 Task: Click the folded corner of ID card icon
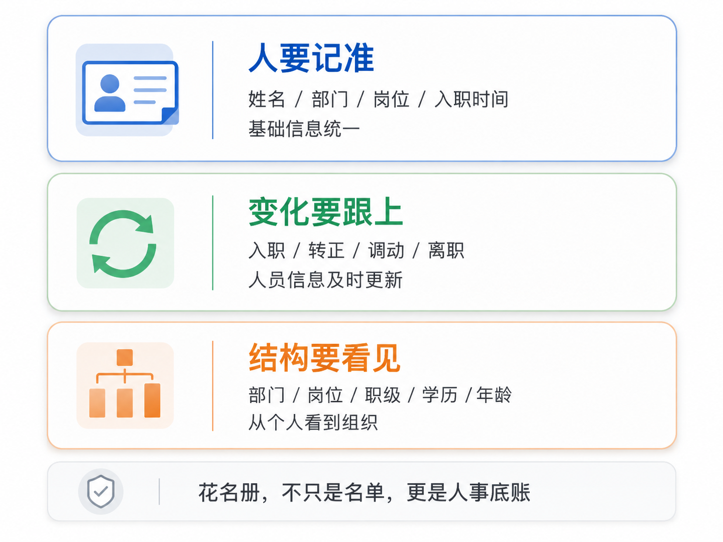(170, 116)
